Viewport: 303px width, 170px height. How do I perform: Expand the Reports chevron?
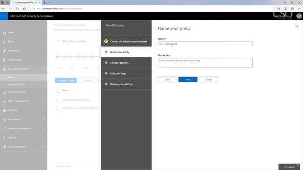click(x=44, y=137)
